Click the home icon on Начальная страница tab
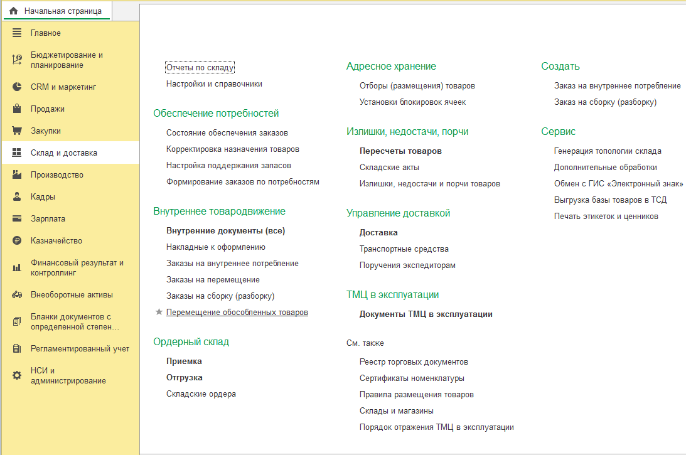Viewport: 686px width, 455px height. click(14, 11)
